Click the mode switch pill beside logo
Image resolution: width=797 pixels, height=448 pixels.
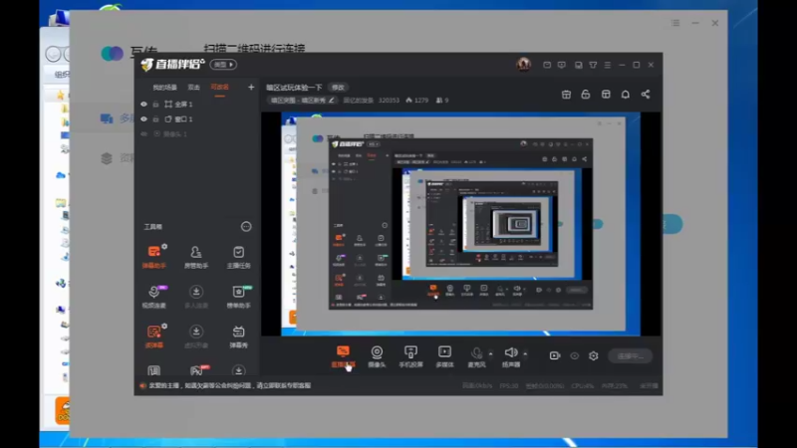click(x=223, y=65)
